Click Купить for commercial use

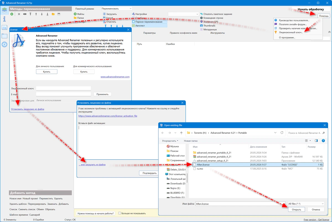point(84,72)
